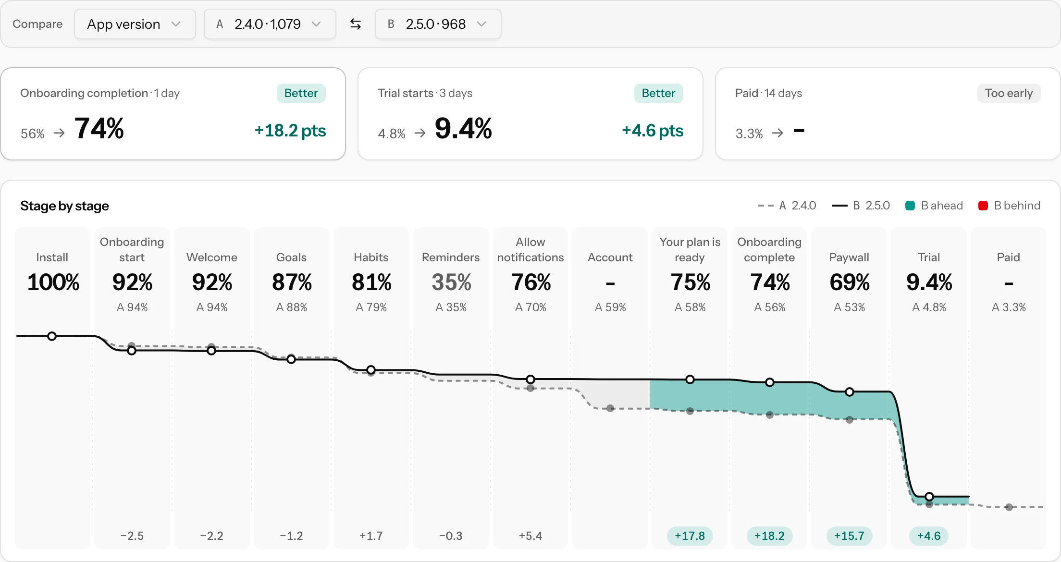Expand version B 2.5.0 selector
The width and height of the screenshot is (1061, 562).
(x=438, y=24)
